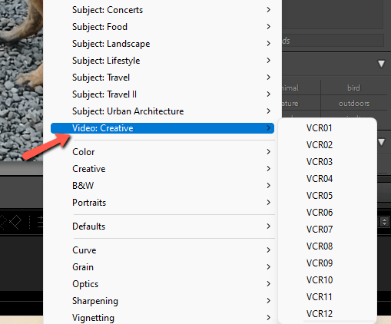
Task: Select the VCR01 preset
Action: 319,128
